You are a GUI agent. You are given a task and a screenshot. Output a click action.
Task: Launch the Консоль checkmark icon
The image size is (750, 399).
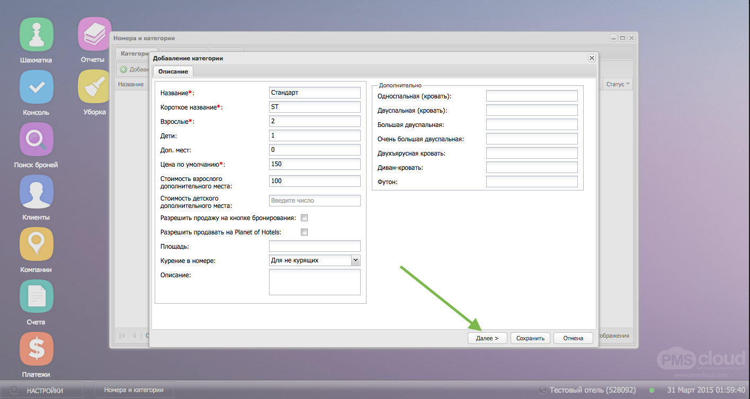(x=36, y=87)
